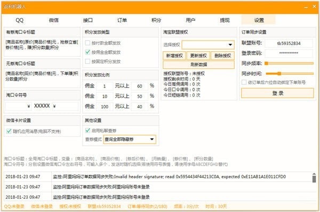The image size is (320, 212).
Task: Click the percentage field showing 60
Action: pyautogui.click(x=140, y=86)
